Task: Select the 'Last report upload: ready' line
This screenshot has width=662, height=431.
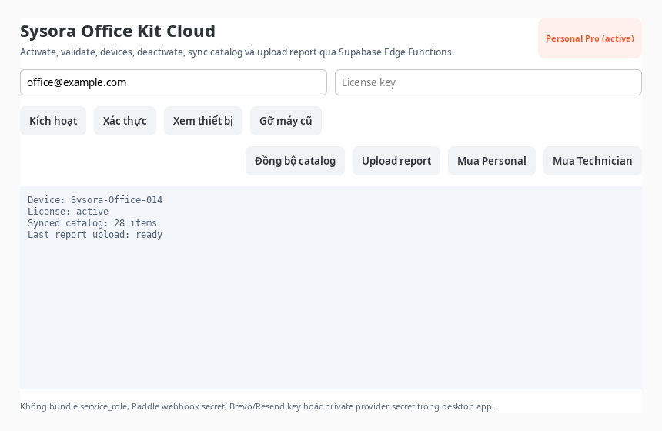Action: click(x=95, y=234)
